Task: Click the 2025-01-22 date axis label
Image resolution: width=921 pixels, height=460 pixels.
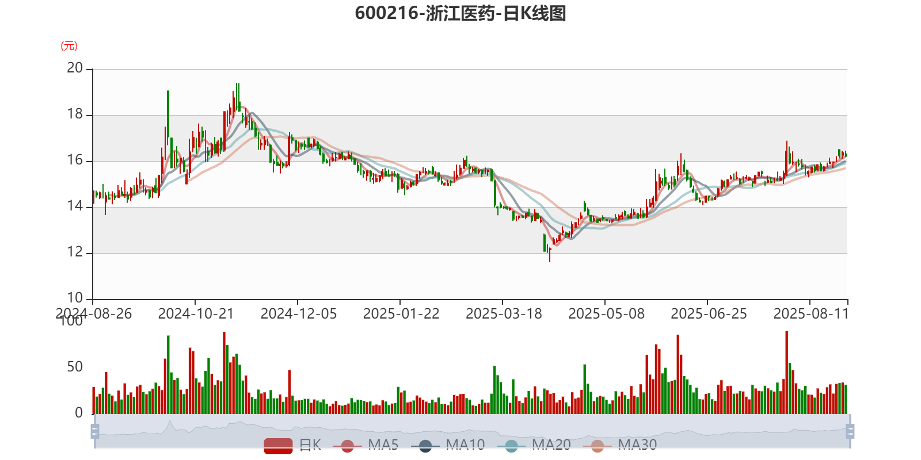Action: click(x=401, y=314)
